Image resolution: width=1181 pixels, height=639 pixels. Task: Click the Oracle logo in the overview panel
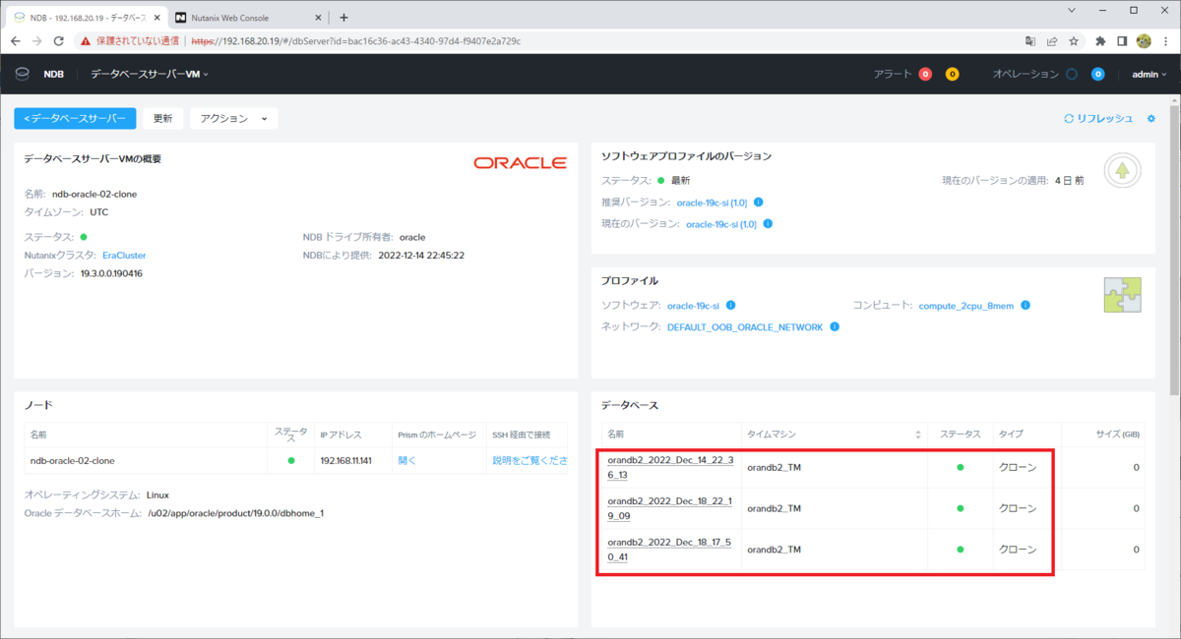[520, 162]
